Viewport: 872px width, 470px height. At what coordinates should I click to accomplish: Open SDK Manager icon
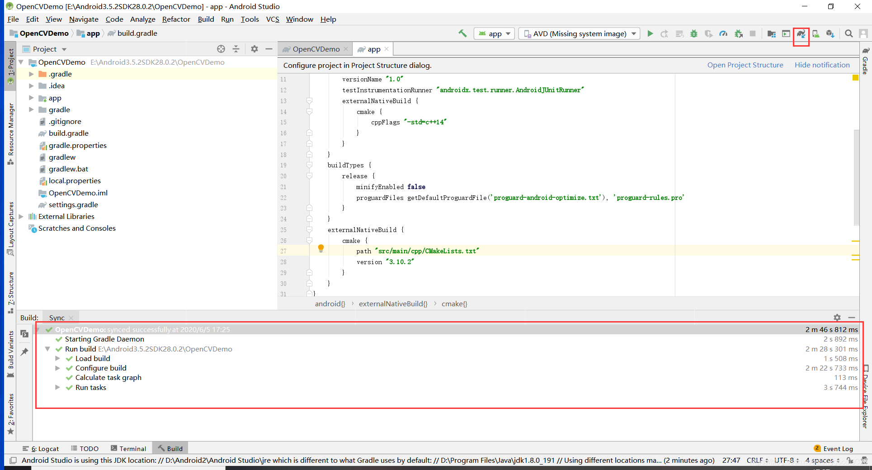click(x=830, y=33)
